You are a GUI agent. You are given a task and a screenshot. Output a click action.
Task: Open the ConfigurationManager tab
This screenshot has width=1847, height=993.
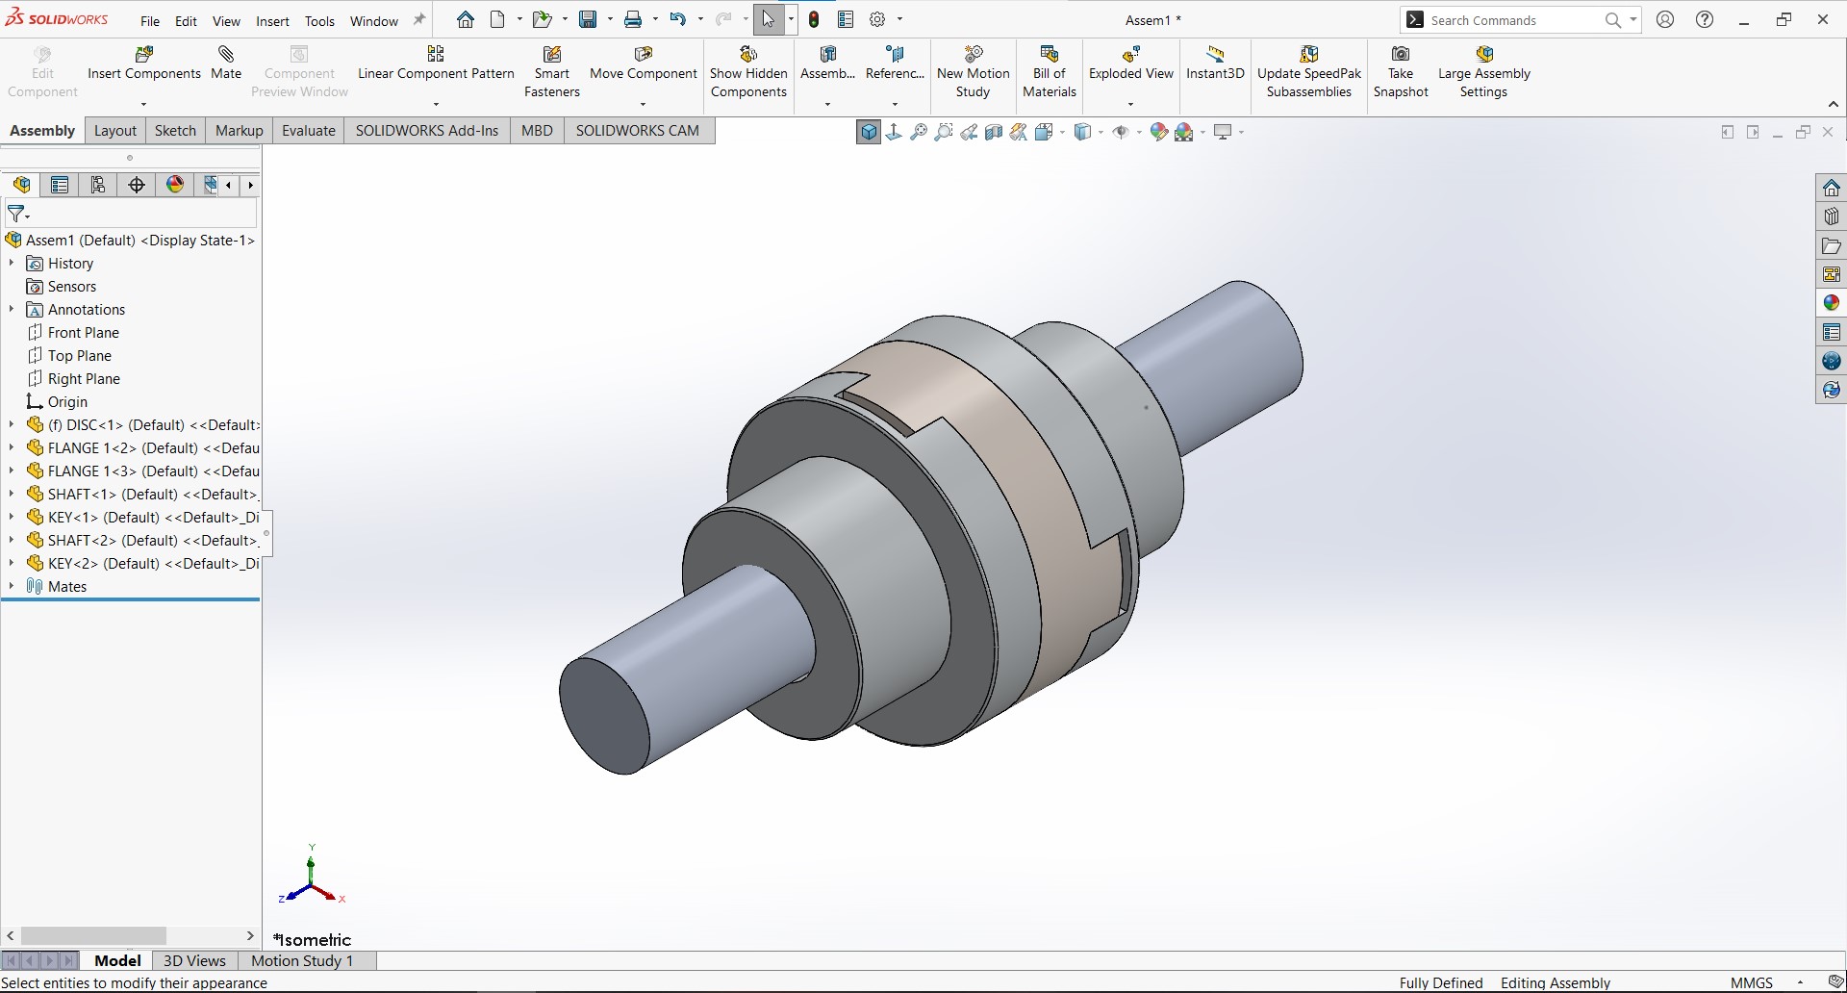point(98,185)
